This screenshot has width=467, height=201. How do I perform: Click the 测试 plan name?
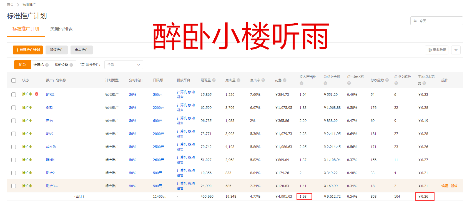tap(49, 134)
